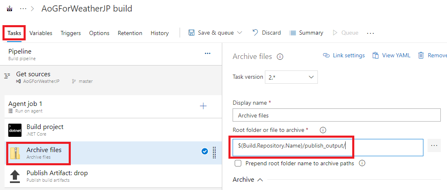
Task: Collapse the Archive section
Action: point(260,180)
